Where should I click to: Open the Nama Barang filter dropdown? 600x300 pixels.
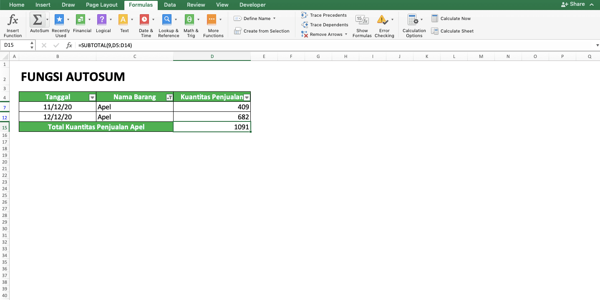(169, 97)
